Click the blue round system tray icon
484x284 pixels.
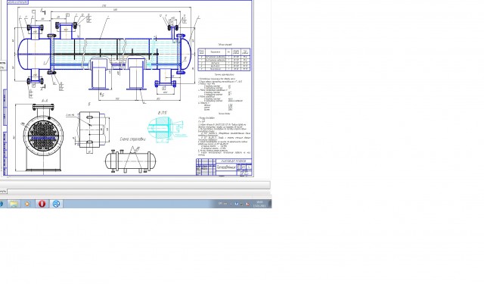[x=237, y=204]
